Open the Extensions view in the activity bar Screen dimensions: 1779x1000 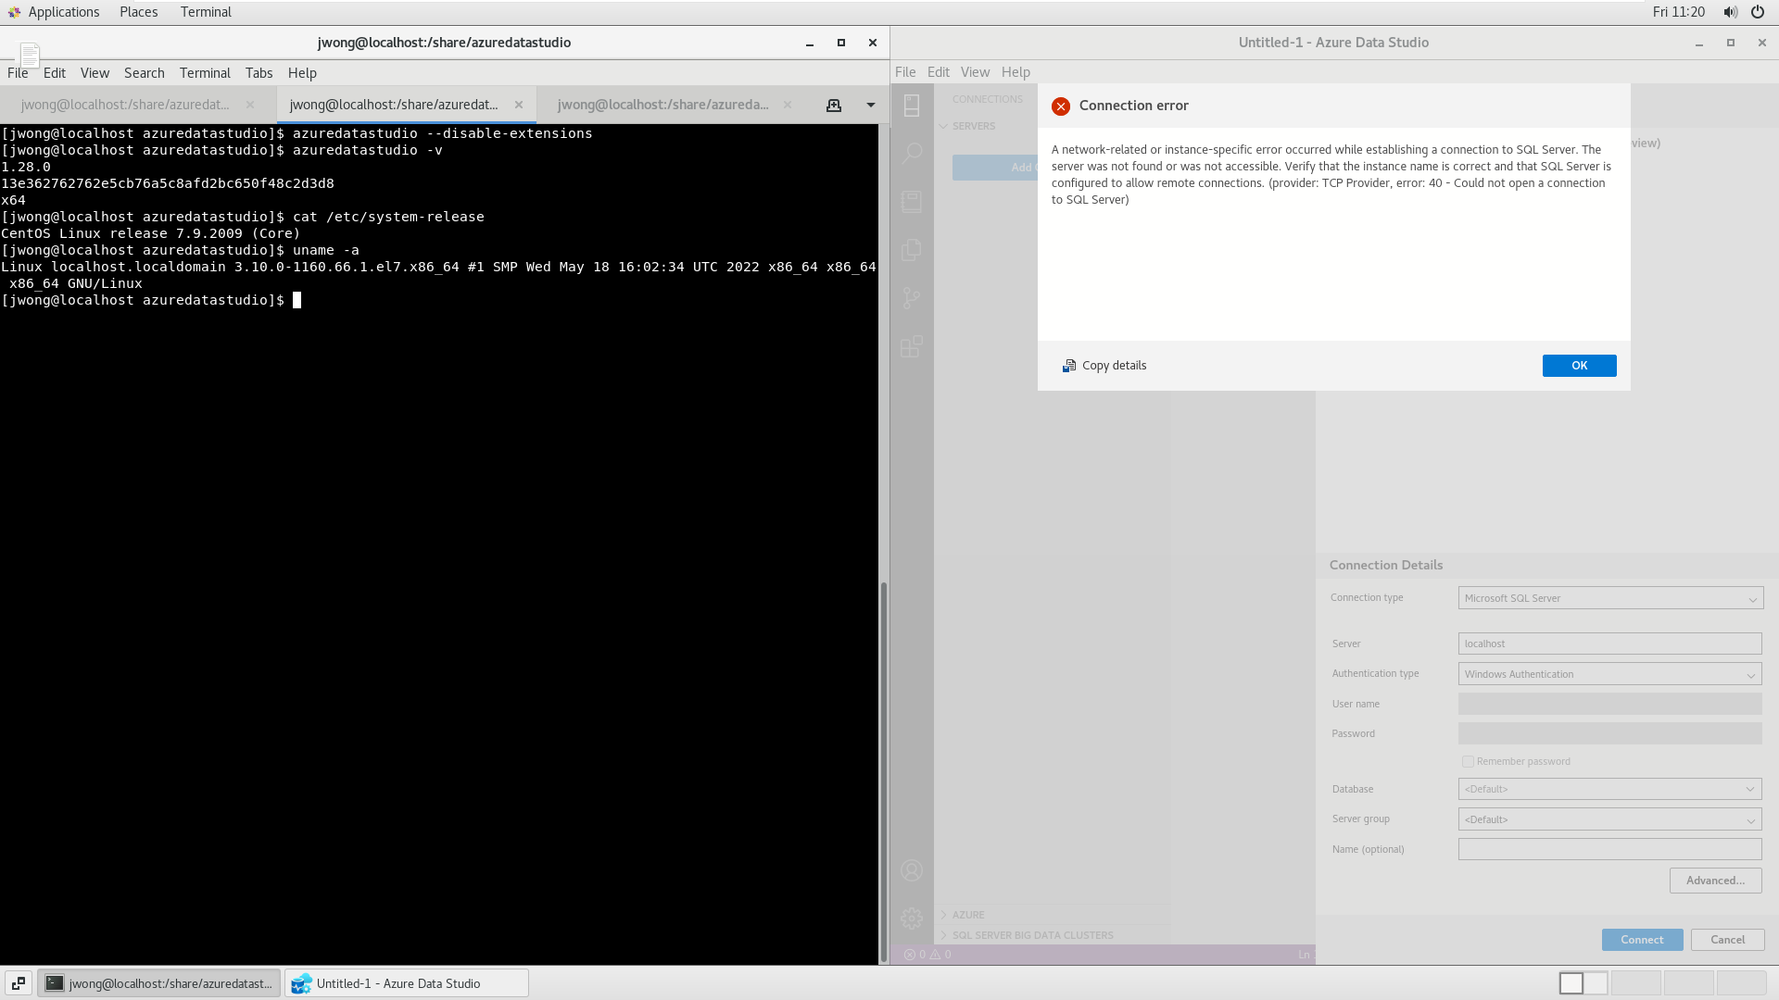click(x=912, y=346)
